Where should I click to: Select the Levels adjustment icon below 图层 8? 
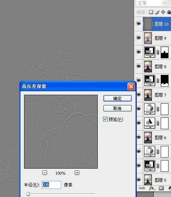tap(149, 81)
